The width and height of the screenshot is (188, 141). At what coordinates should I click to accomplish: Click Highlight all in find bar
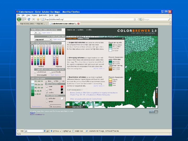pos(66,131)
